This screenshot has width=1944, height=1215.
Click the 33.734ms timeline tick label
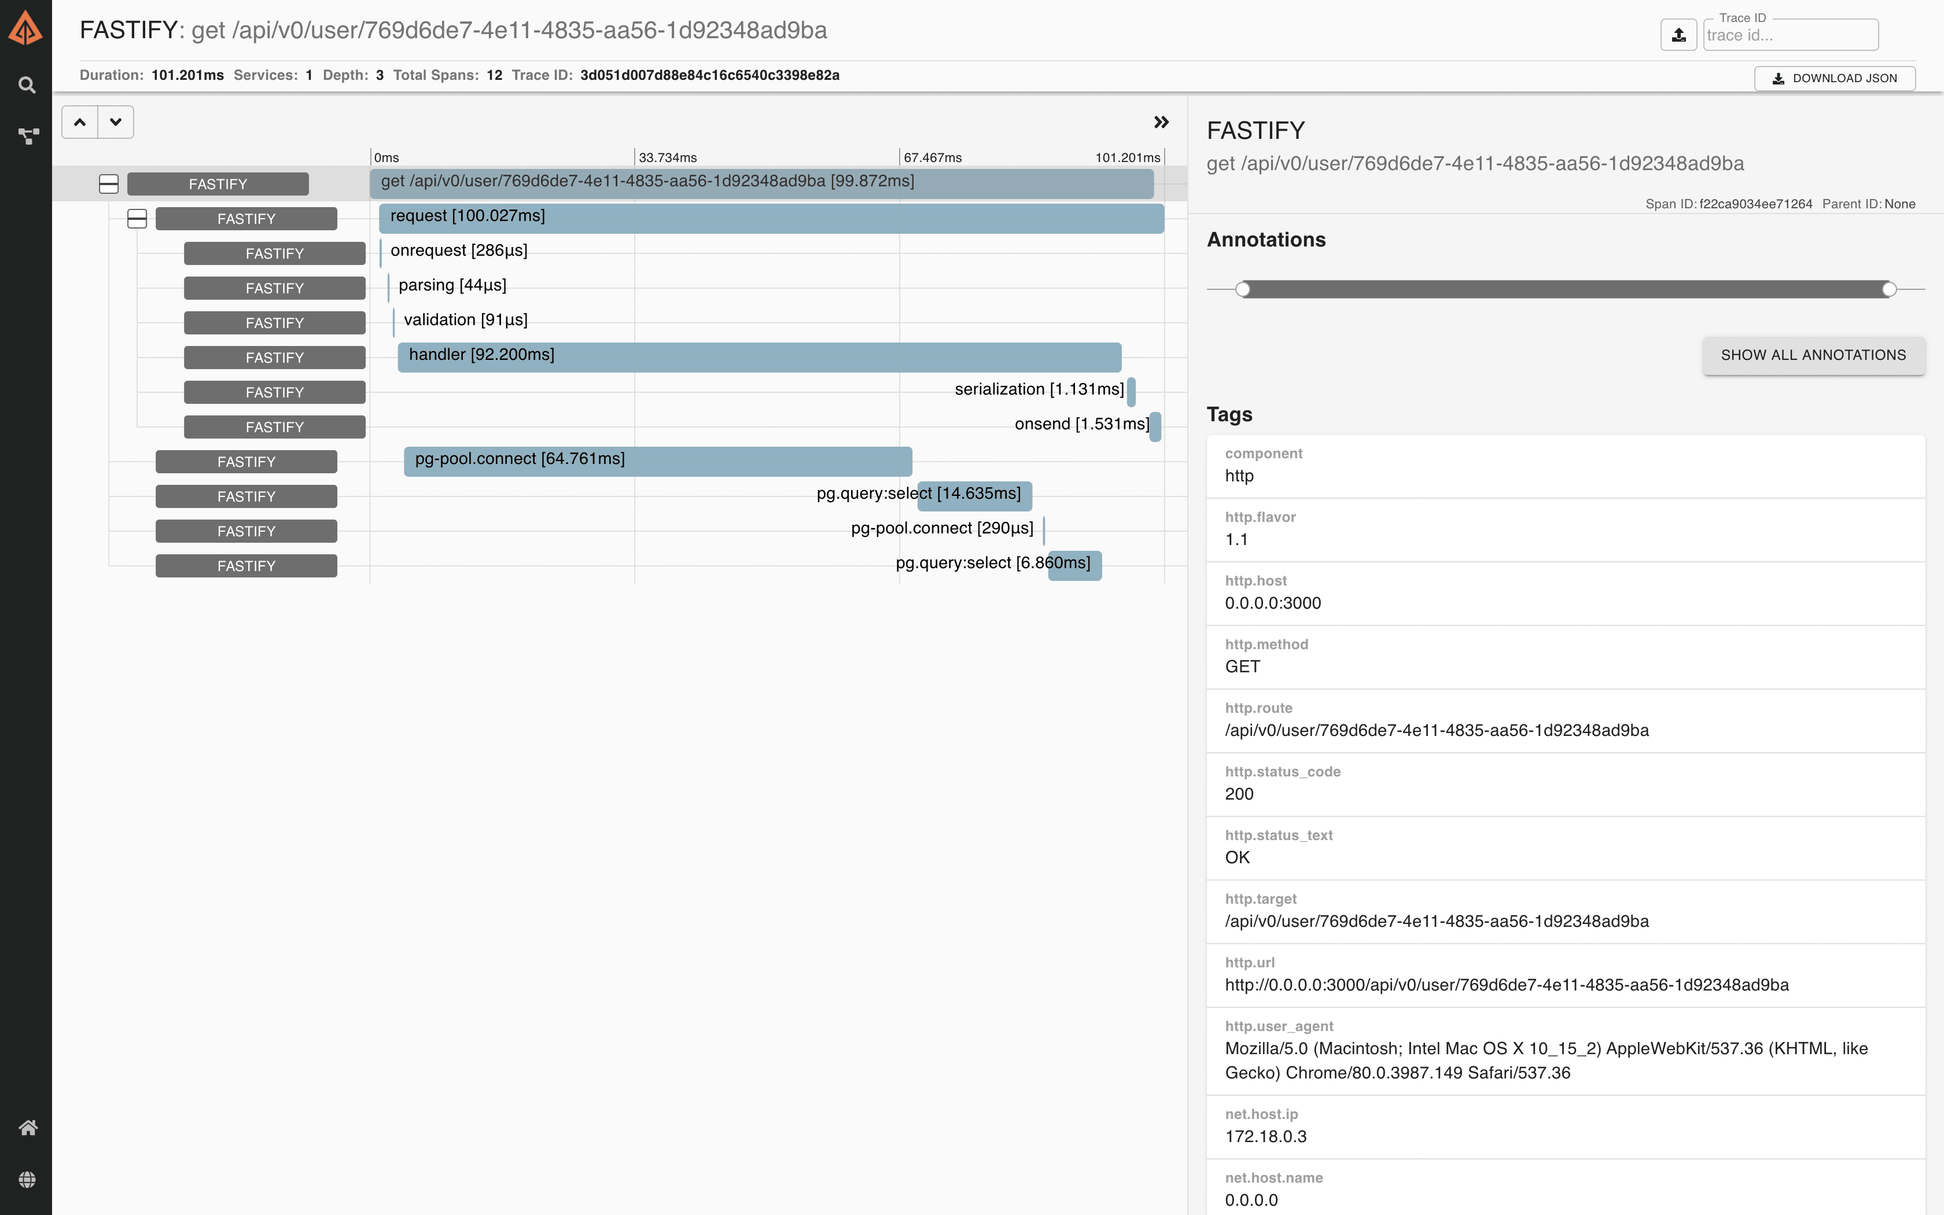point(668,157)
